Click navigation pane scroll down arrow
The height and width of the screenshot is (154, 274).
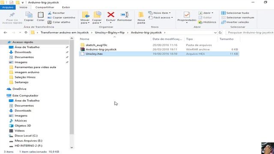tap(71, 148)
